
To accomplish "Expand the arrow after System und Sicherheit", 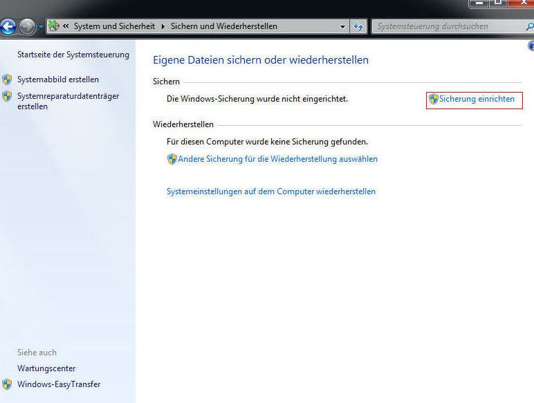I will pos(163,26).
